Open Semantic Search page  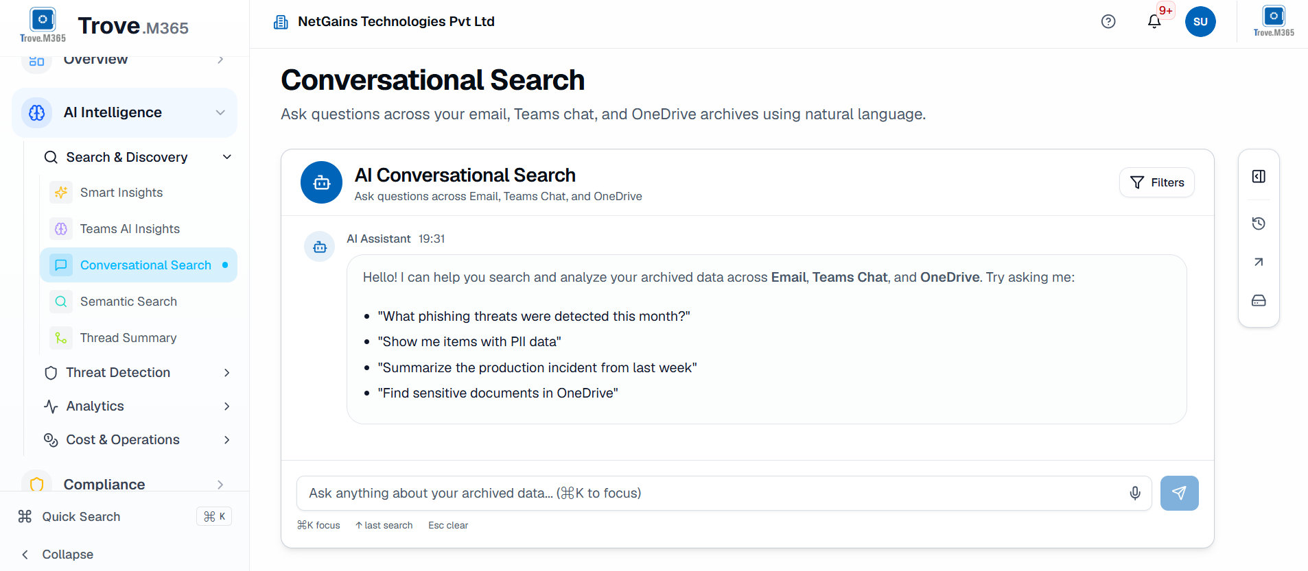click(x=139, y=302)
